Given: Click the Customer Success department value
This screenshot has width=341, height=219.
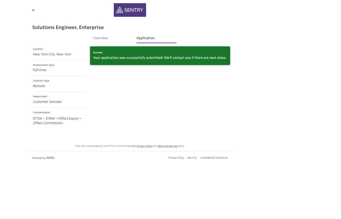Looking at the screenshot, I should (47, 102).
